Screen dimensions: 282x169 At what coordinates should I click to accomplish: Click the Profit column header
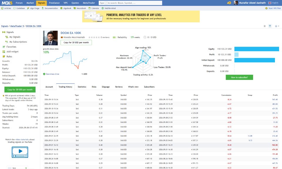click(275, 95)
